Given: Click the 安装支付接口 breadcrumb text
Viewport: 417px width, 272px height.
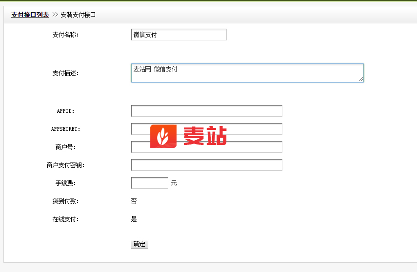Looking at the screenshot, I should [78, 15].
